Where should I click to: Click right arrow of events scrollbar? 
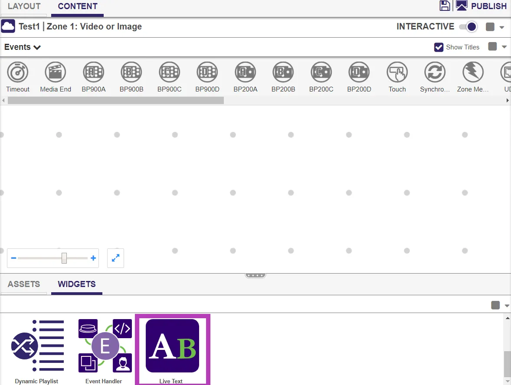point(508,100)
